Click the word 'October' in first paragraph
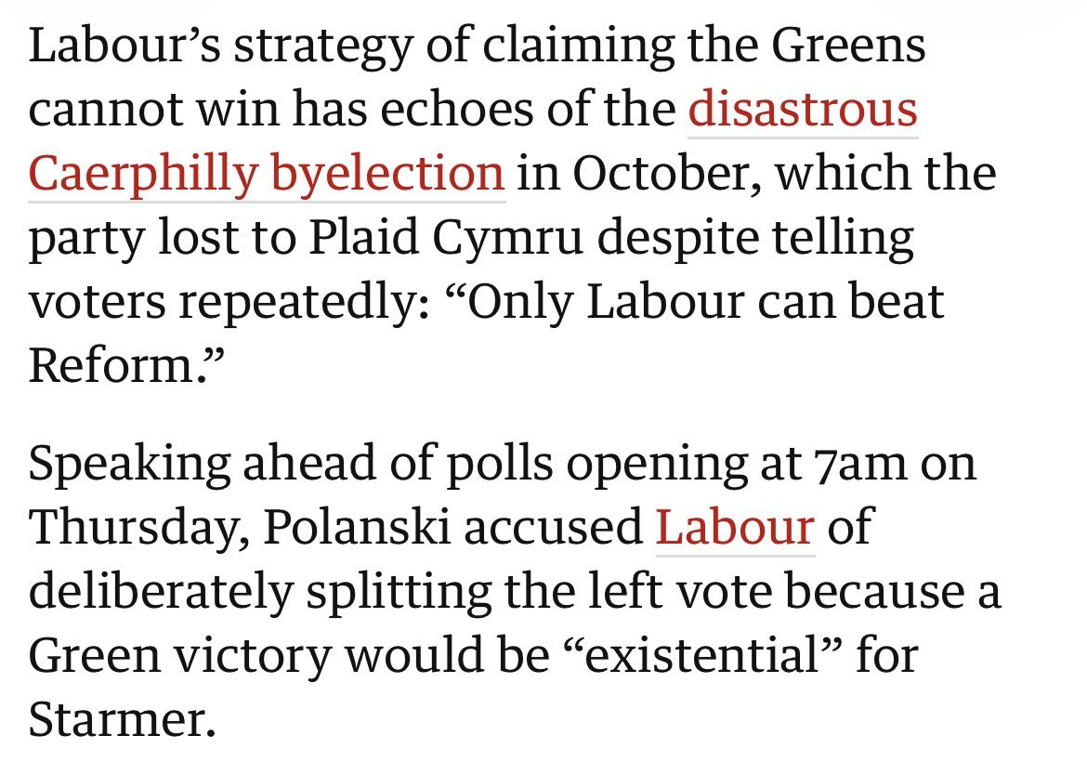1087x775 pixels. coord(659,174)
